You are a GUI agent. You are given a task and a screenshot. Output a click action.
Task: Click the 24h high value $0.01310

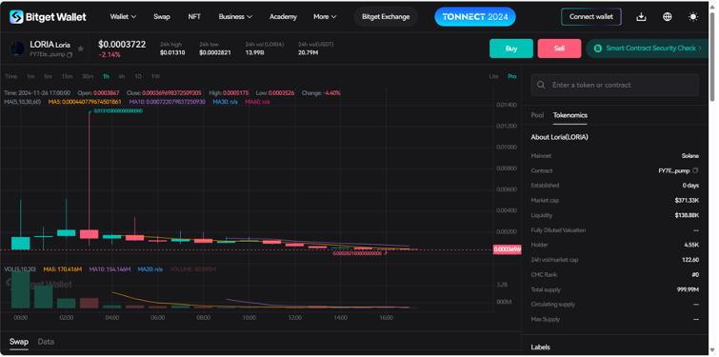pyautogui.click(x=172, y=52)
